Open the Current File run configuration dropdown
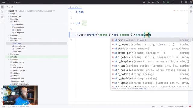The image size is (193, 108). [x=154, y=2]
